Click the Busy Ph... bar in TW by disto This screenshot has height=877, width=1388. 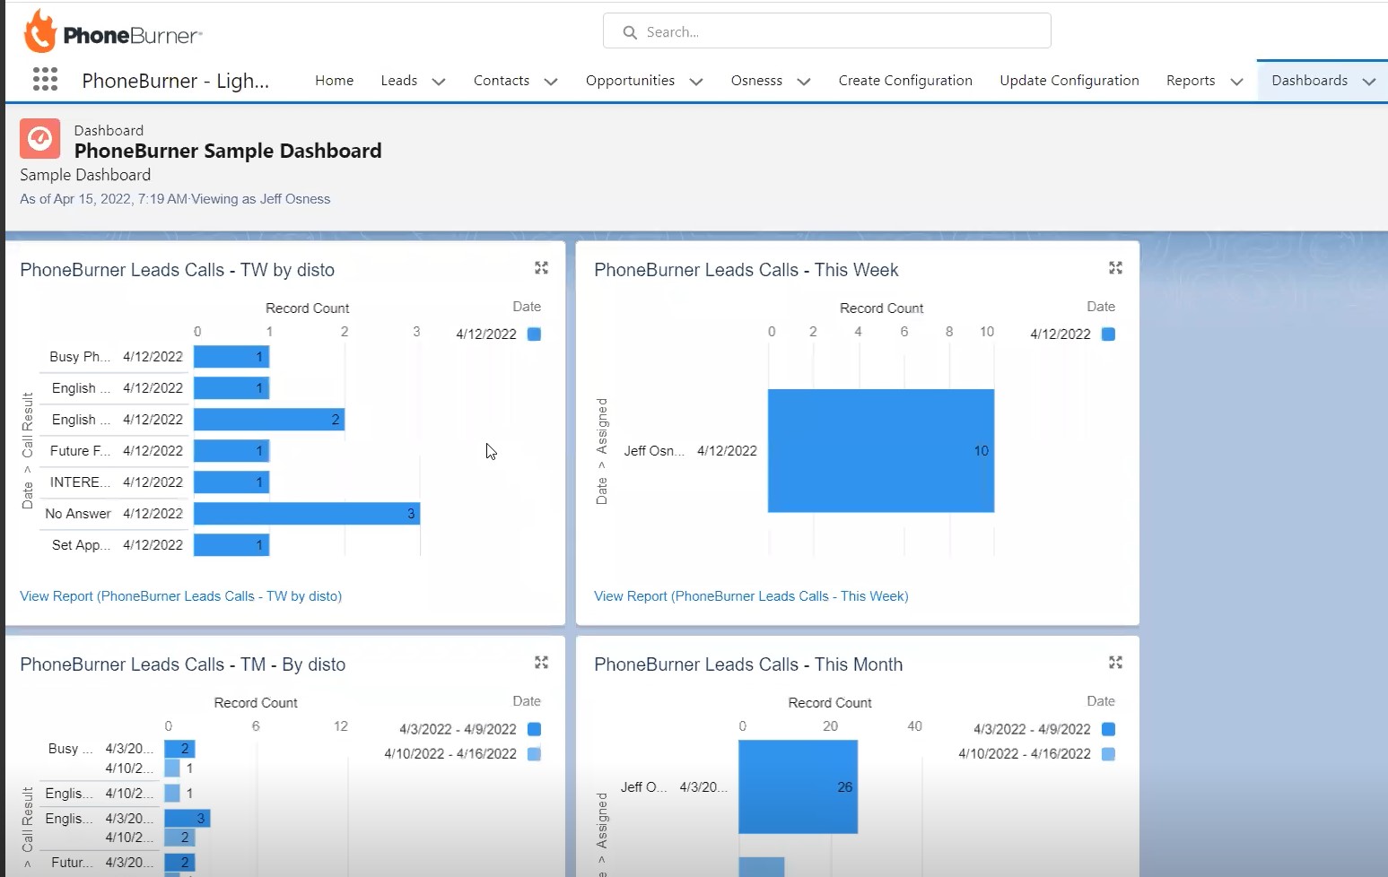pos(231,357)
